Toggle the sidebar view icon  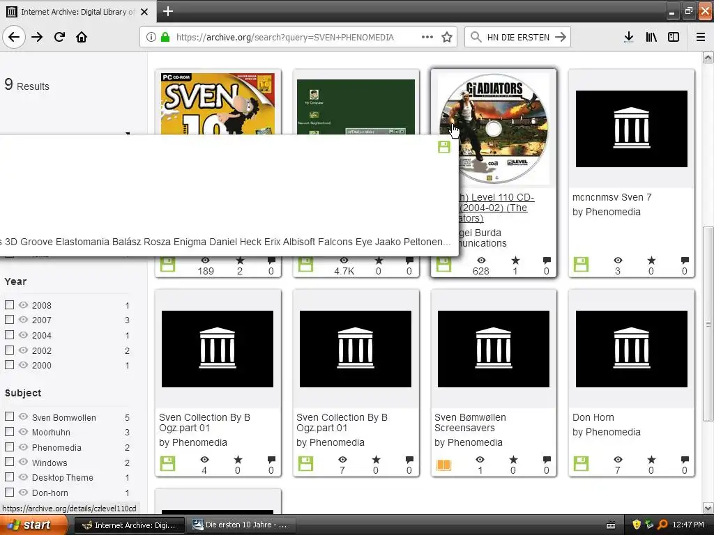(674, 37)
